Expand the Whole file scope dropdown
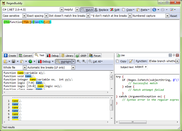The width and height of the screenshot is (182, 131). tap(25, 68)
